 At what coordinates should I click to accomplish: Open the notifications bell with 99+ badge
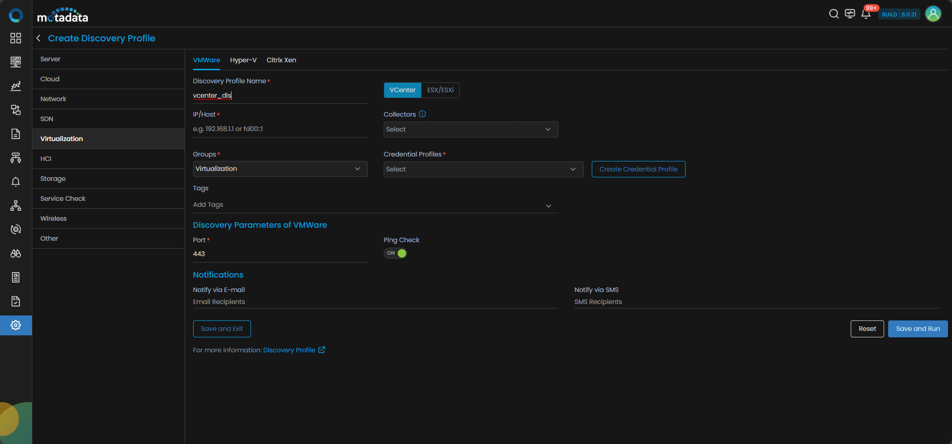pyautogui.click(x=866, y=14)
